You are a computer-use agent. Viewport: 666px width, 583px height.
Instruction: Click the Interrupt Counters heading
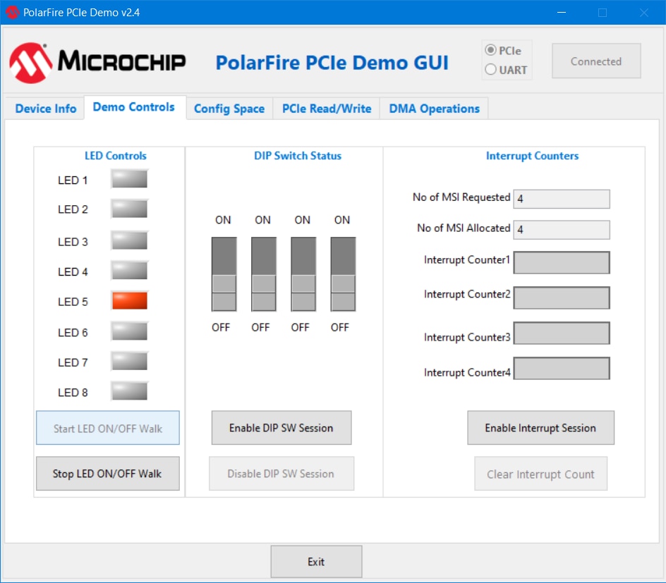(x=532, y=156)
